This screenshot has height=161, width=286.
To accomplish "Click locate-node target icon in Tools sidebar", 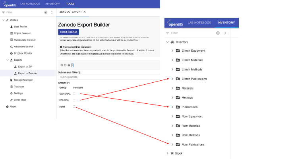I will (x=46, y=12).
